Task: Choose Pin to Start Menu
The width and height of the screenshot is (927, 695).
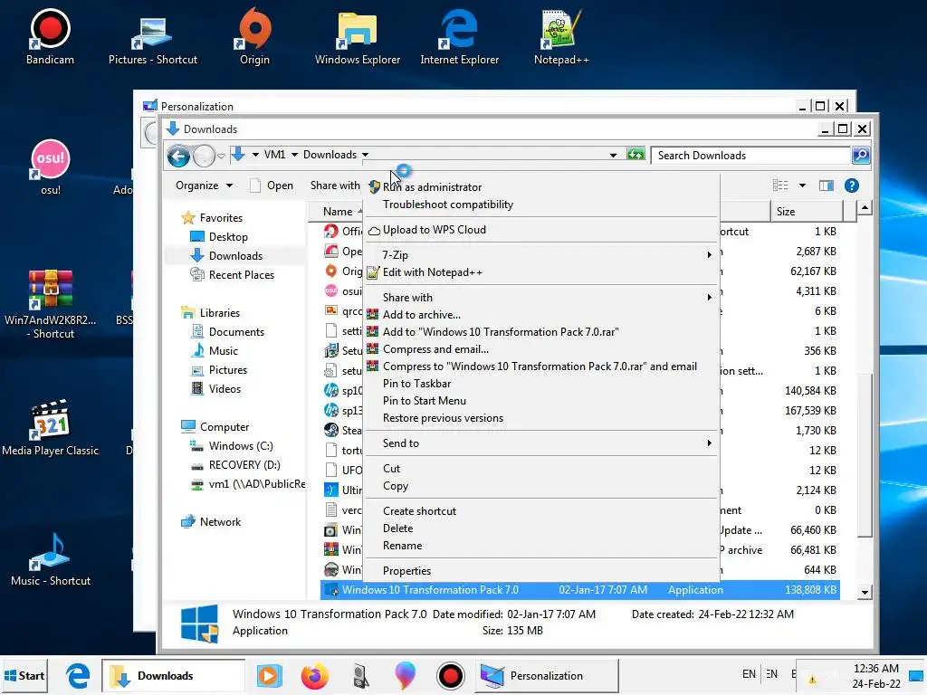Action: coord(541,401)
